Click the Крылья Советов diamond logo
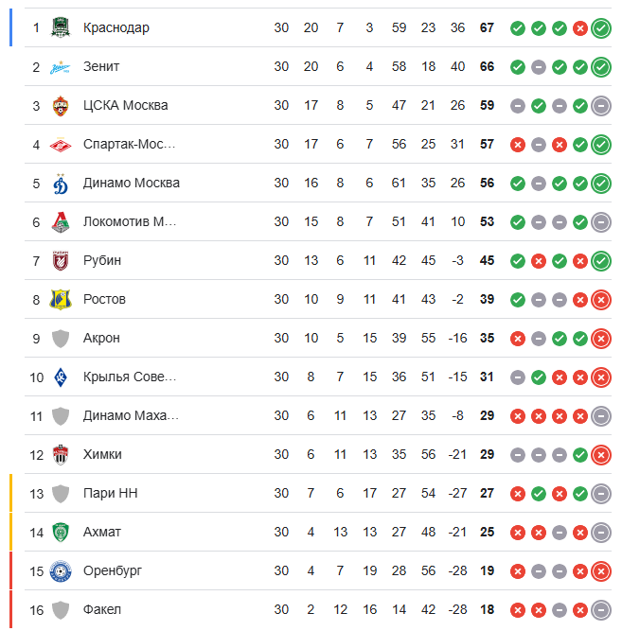The height and width of the screenshot is (631, 622). (x=61, y=377)
